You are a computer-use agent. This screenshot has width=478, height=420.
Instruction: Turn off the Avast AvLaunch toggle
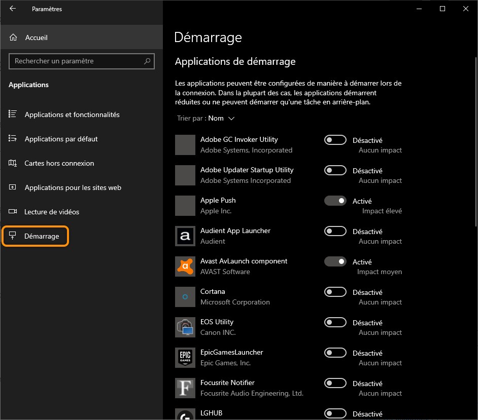(335, 261)
